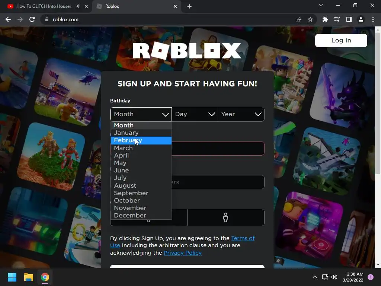Open the network status tray icon
The height and width of the screenshot is (286, 381).
coord(325,277)
